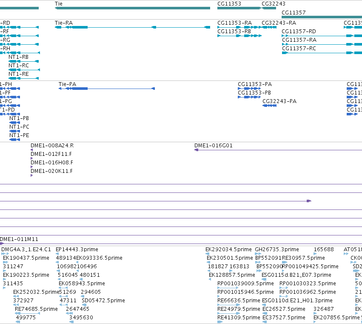The width and height of the screenshot is (362, 324).
Task: Click the 311435 EST label
Action: coord(13,284)
